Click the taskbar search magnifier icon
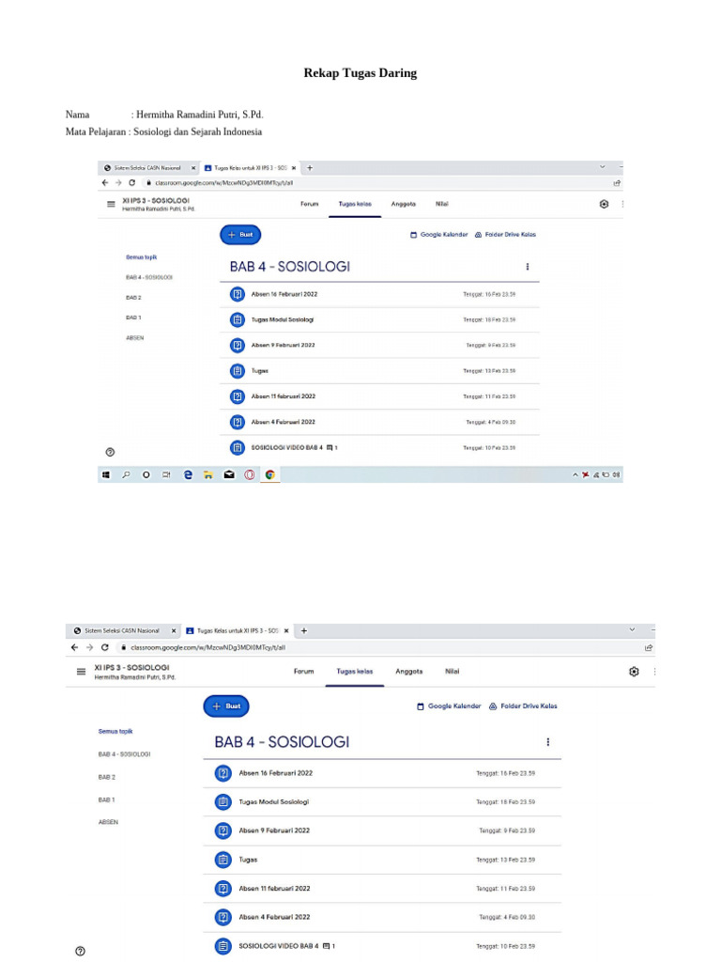The height and width of the screenshot is (962, 721). 127,474
